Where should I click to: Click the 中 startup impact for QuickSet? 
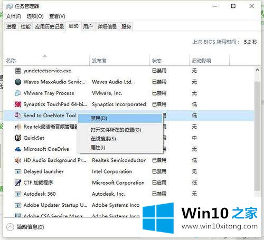pyautogui.click(x=194, y=138)
